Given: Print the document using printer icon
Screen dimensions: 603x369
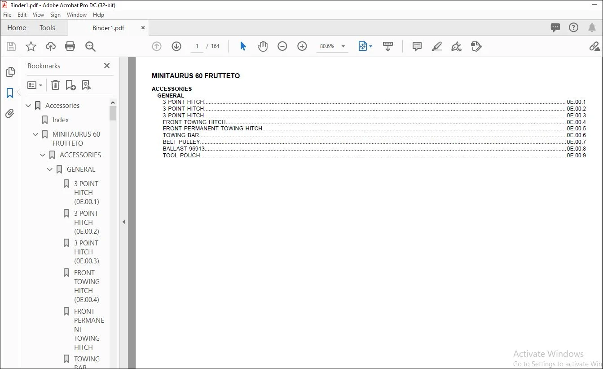Looking at the screenshot, I should pyautogui.click(x=70, y=46).
